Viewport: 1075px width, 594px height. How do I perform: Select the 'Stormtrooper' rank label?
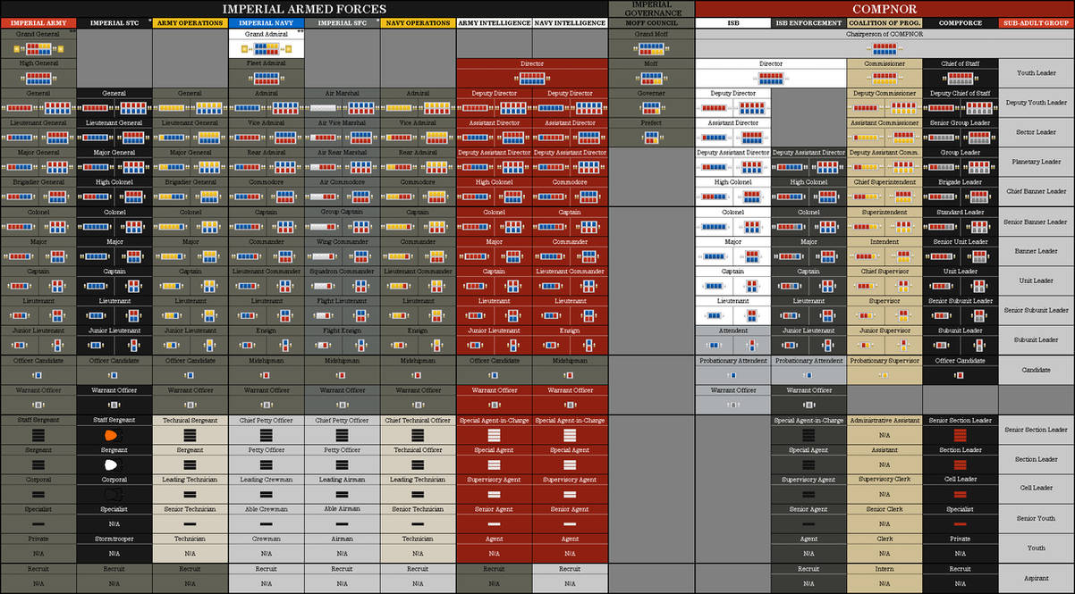coord(114,539)
